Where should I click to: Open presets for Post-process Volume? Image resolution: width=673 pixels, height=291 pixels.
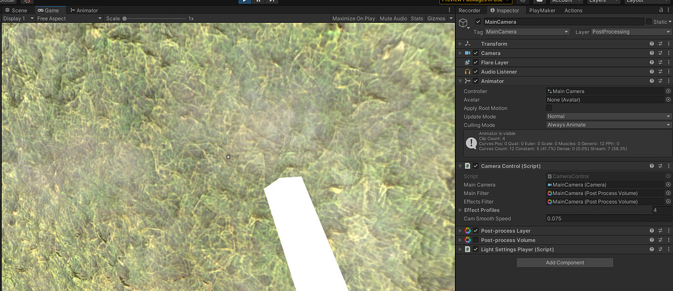coord(661,240)
